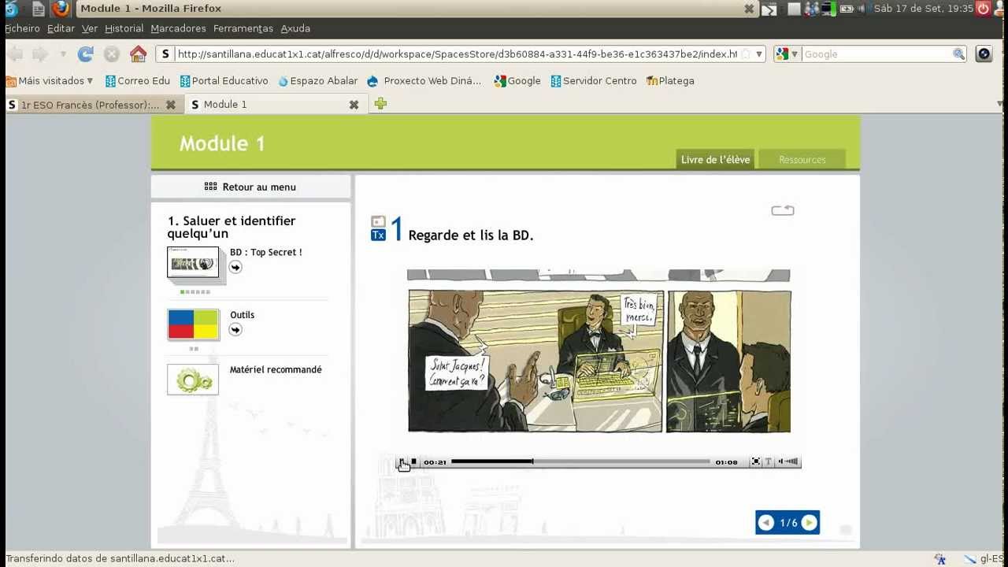Reload the current page

(x=86, y=54)
